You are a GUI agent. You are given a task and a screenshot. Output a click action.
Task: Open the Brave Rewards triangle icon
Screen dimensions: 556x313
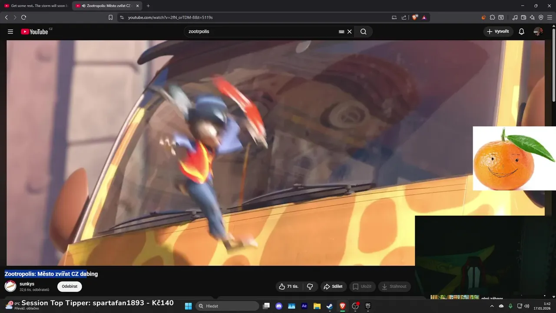click(424, 17)
